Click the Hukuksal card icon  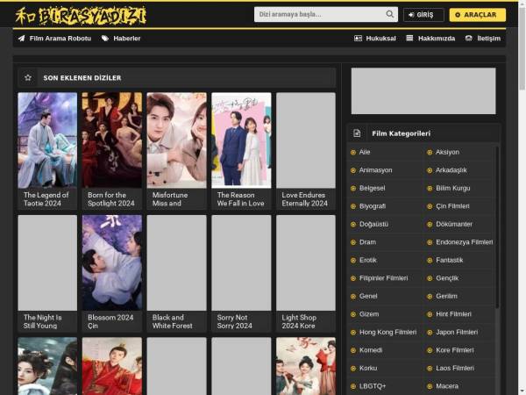pos(358,39)
